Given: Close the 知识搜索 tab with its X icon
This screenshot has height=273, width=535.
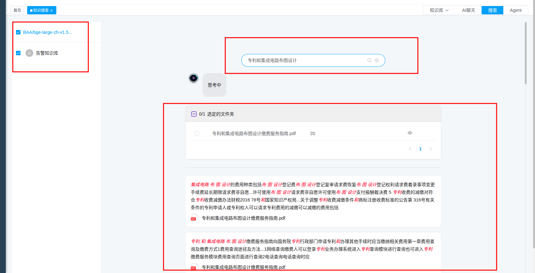Looking at the screenshot, I should pos(52,11).
